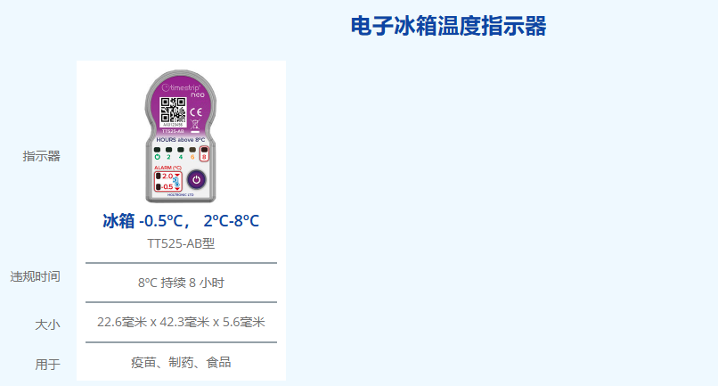Click the green 2 hour LED indicator
718x386 pixels.
[x=168, y=153]
